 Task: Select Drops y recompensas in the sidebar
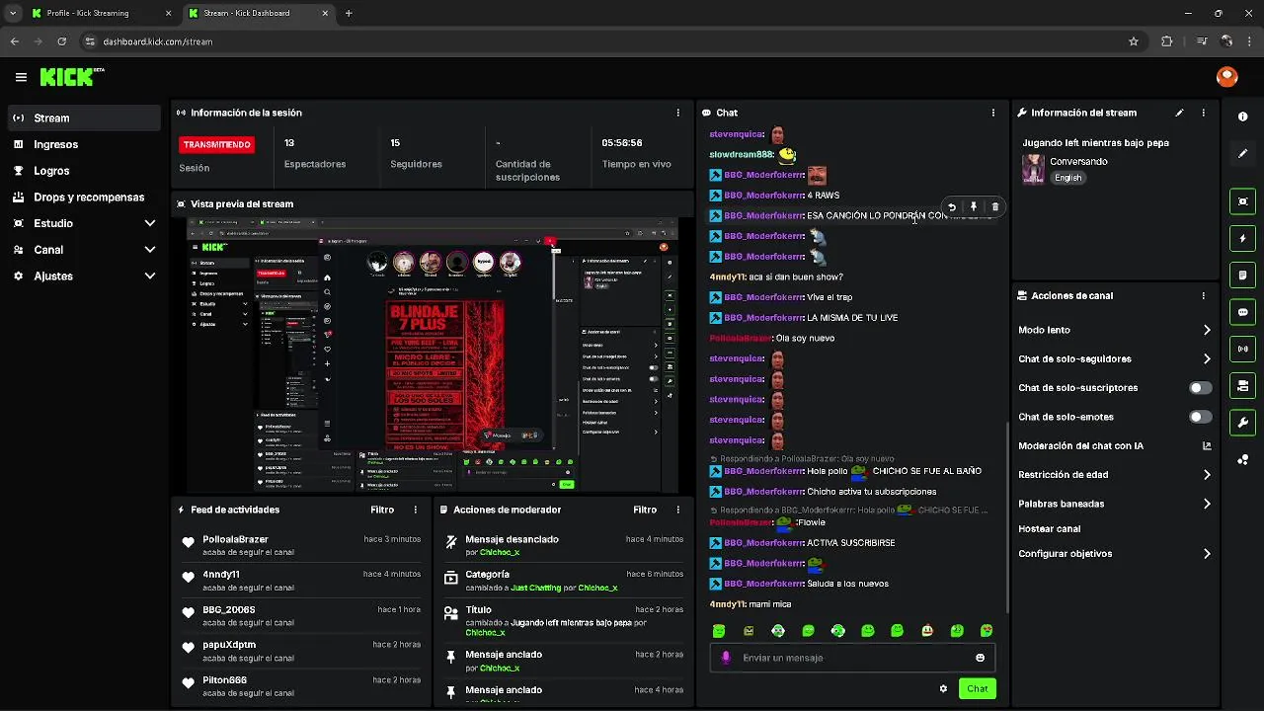point(84,197)
